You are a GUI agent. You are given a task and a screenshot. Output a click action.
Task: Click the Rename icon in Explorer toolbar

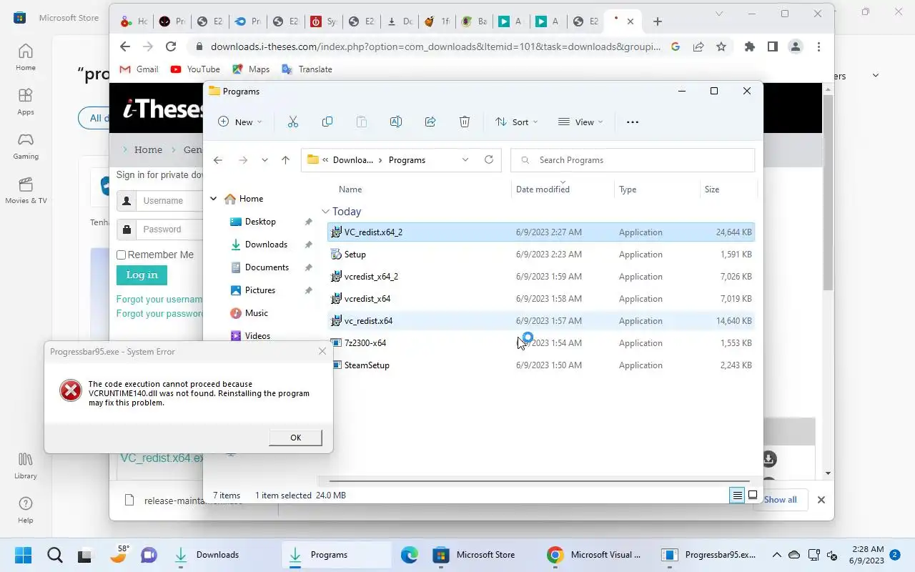396,122
